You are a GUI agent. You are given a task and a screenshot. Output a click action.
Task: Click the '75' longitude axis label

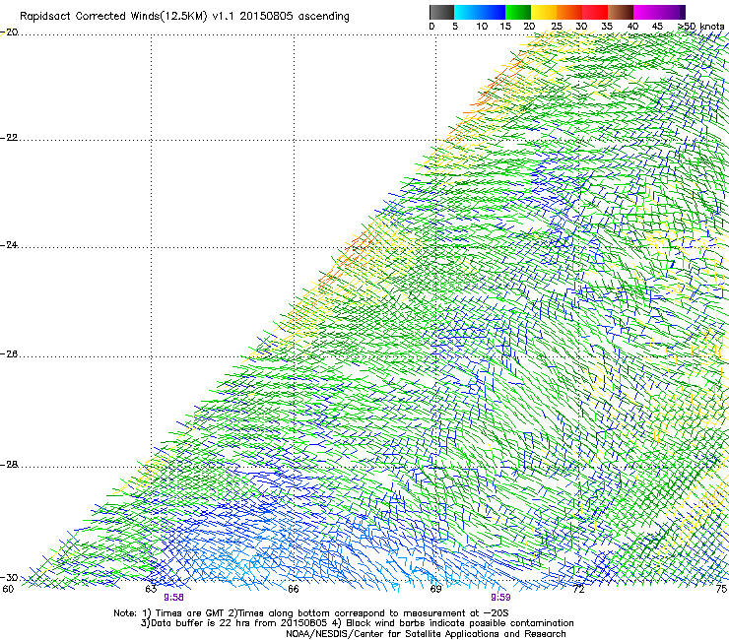tap(721, 589)
